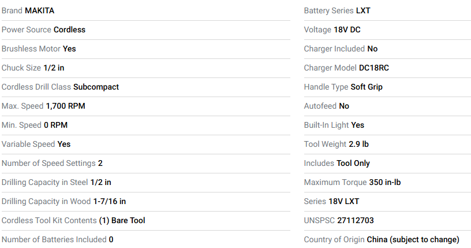Select the Number of Speed Settings row
Viewport: 471px width, 248px height.
tap(52, 163)
